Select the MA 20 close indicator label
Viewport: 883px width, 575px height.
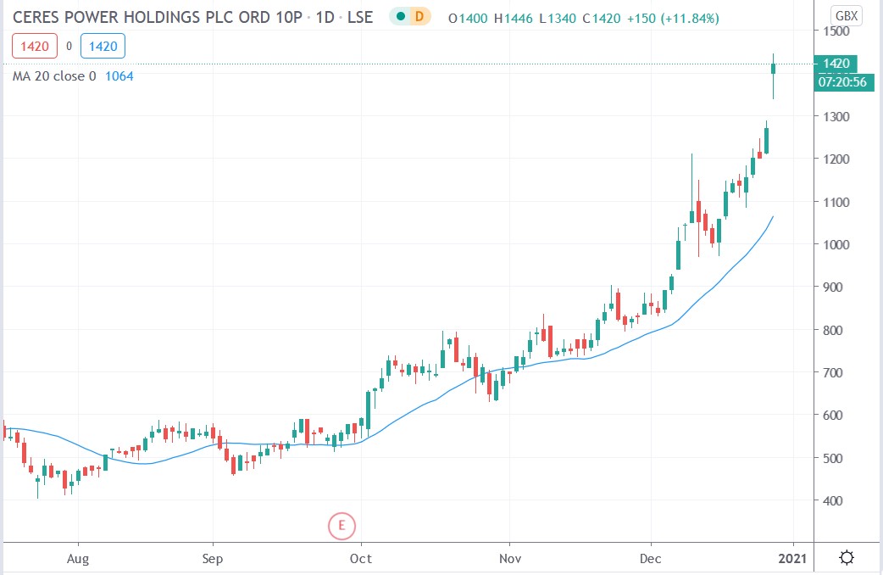[55, 75]
